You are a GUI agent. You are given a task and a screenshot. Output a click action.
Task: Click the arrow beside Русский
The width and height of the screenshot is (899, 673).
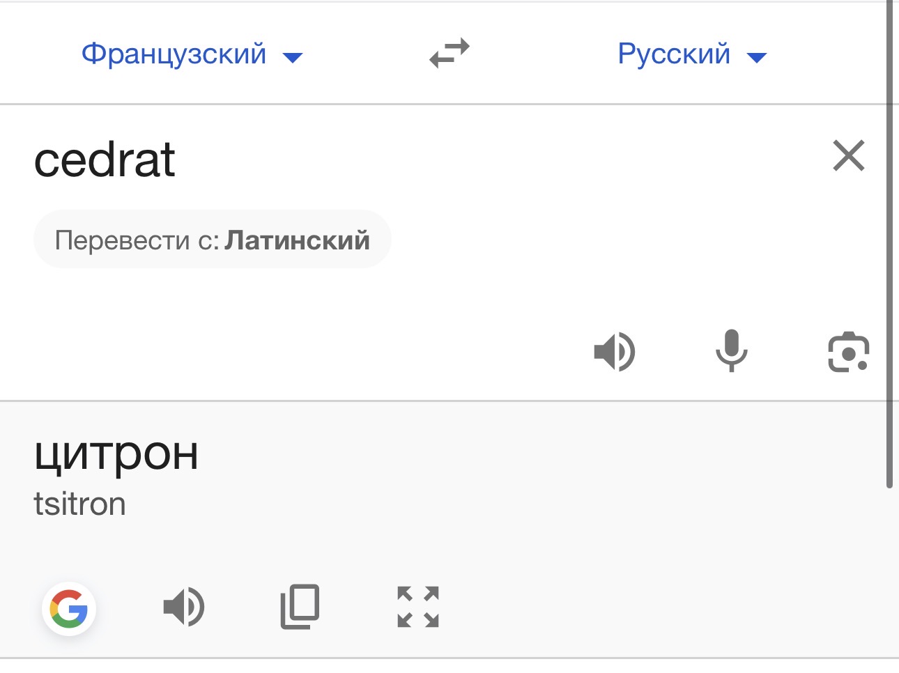[757, 57]
